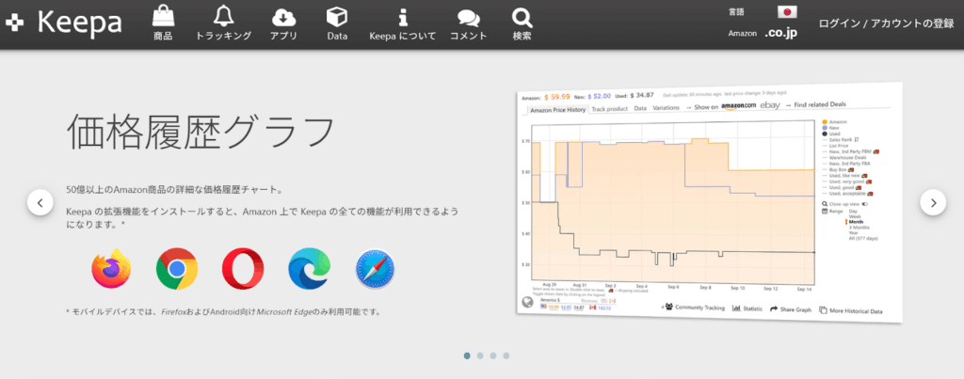Screen dimensions: 964x379
Task: Toggle Warehouse Deals in chart legend
Action: click(844, 157)
